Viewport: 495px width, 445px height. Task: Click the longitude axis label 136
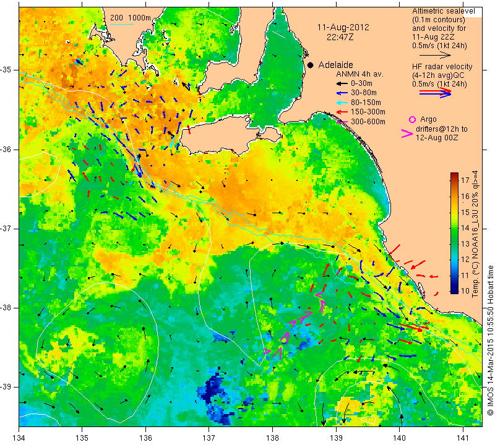click(145, 438)
